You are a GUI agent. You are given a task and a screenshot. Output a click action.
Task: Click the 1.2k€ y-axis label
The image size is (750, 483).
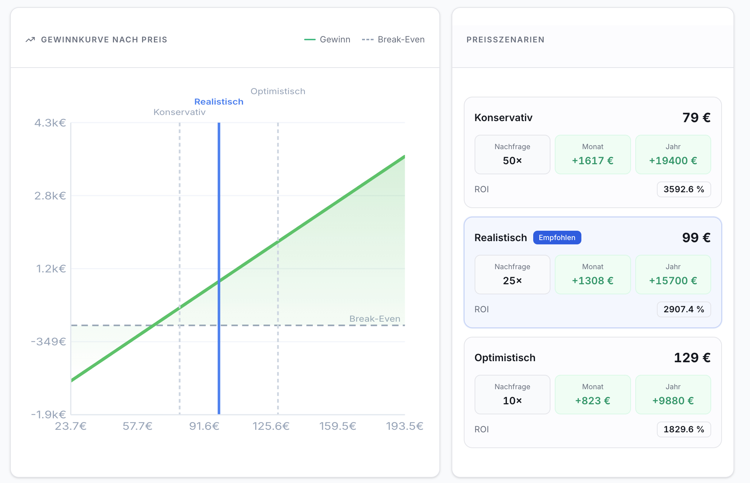pyautogui.click(x=51, y=269)
